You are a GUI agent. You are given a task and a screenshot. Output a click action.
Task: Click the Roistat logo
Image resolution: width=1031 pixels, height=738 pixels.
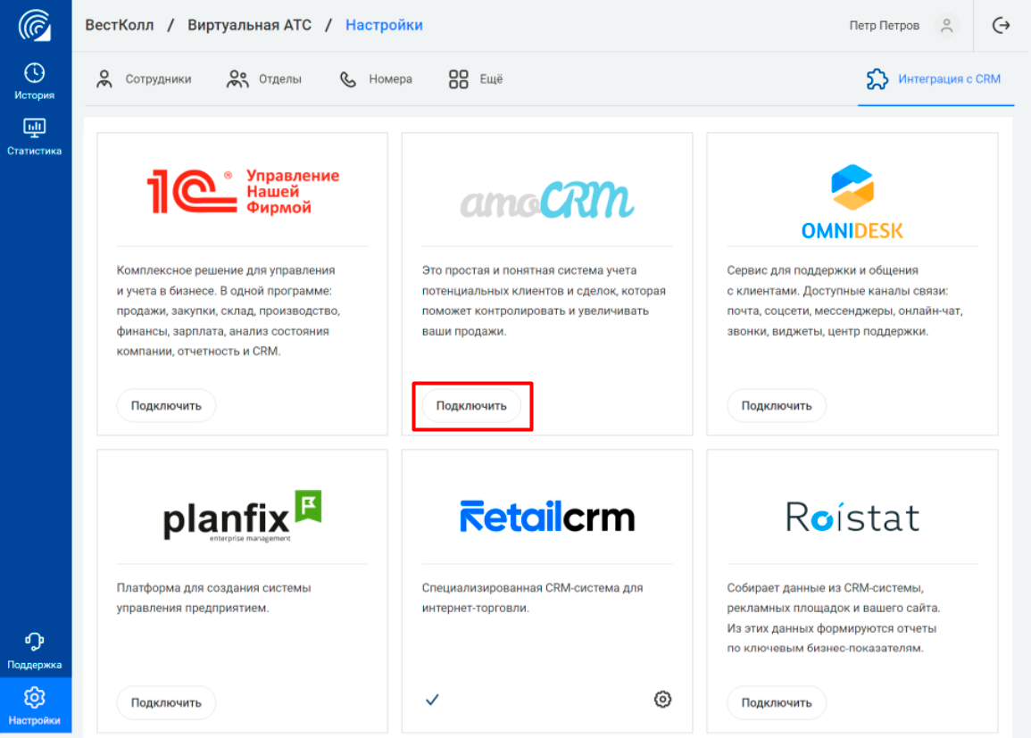pyautogui.click(x=852, y=517)
